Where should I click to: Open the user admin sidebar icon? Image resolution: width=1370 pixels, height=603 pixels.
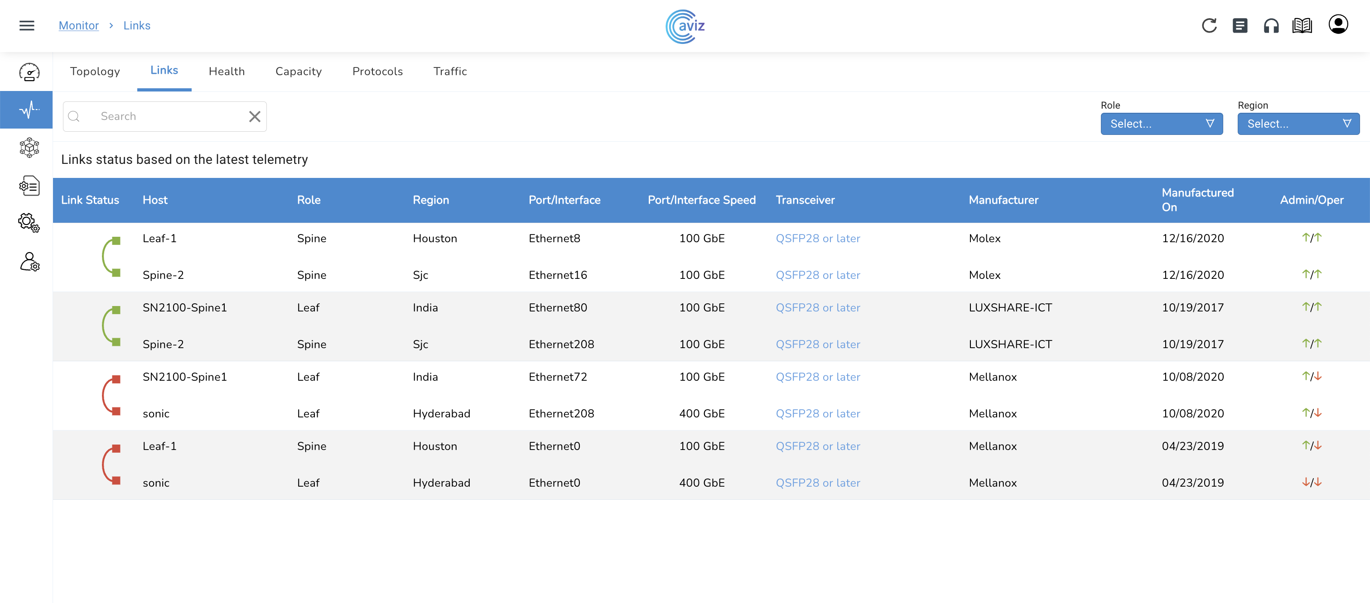(x=29, y=262)
